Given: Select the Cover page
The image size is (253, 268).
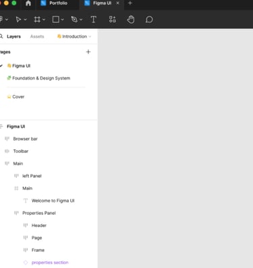Looking at the screenshot, I should [x=18, y=97].
